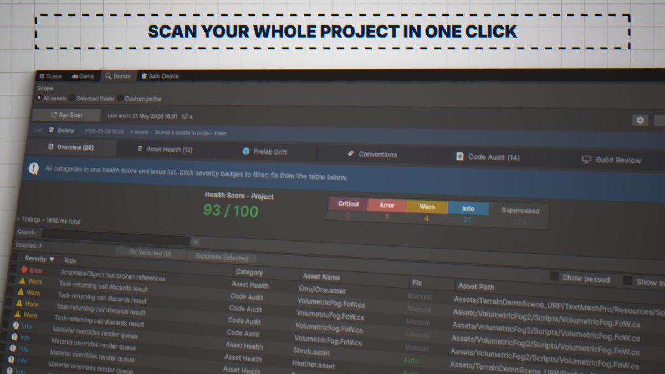Click the 93 / 100 health score
This screenshot has height=374, width=665.
pos(231,211)
